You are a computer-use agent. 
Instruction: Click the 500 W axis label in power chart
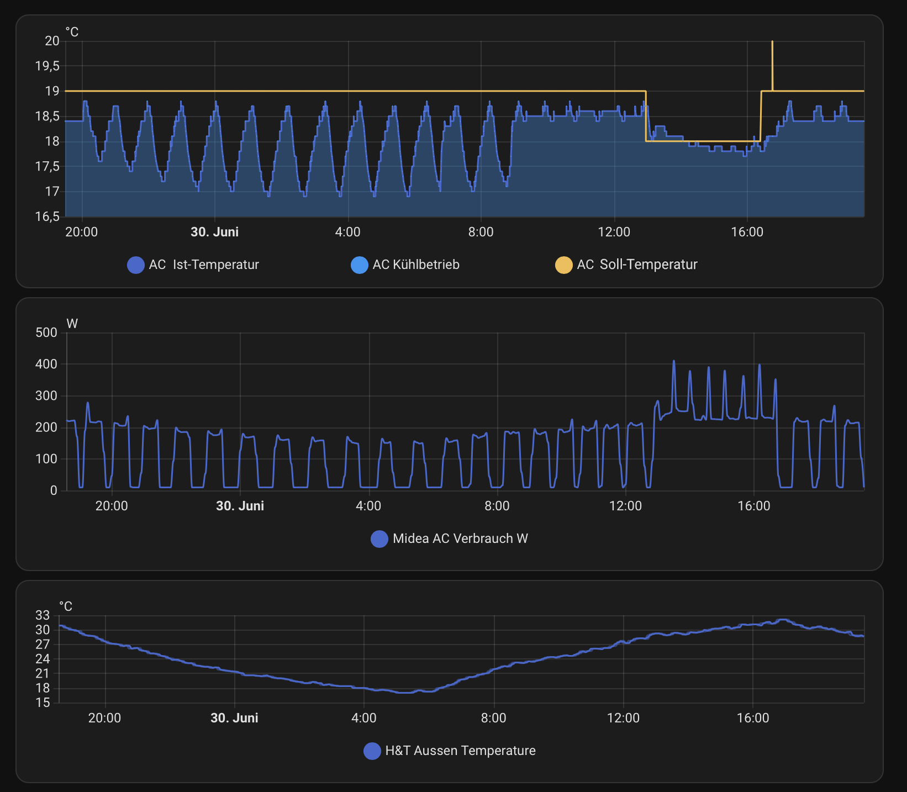[x=46, y=332]
